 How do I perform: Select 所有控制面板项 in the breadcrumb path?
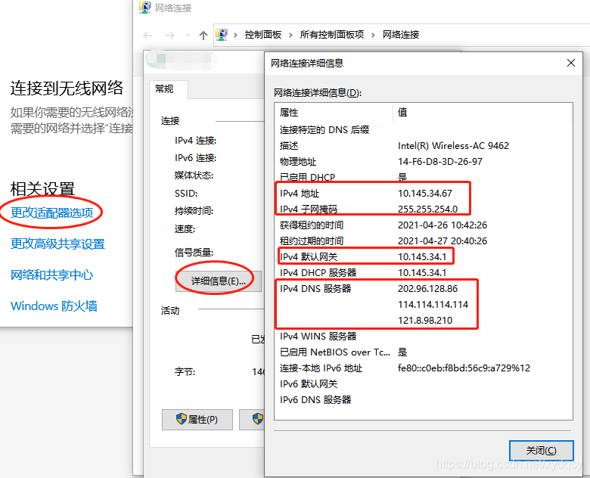pyautogui.click(x=332, y=35)
